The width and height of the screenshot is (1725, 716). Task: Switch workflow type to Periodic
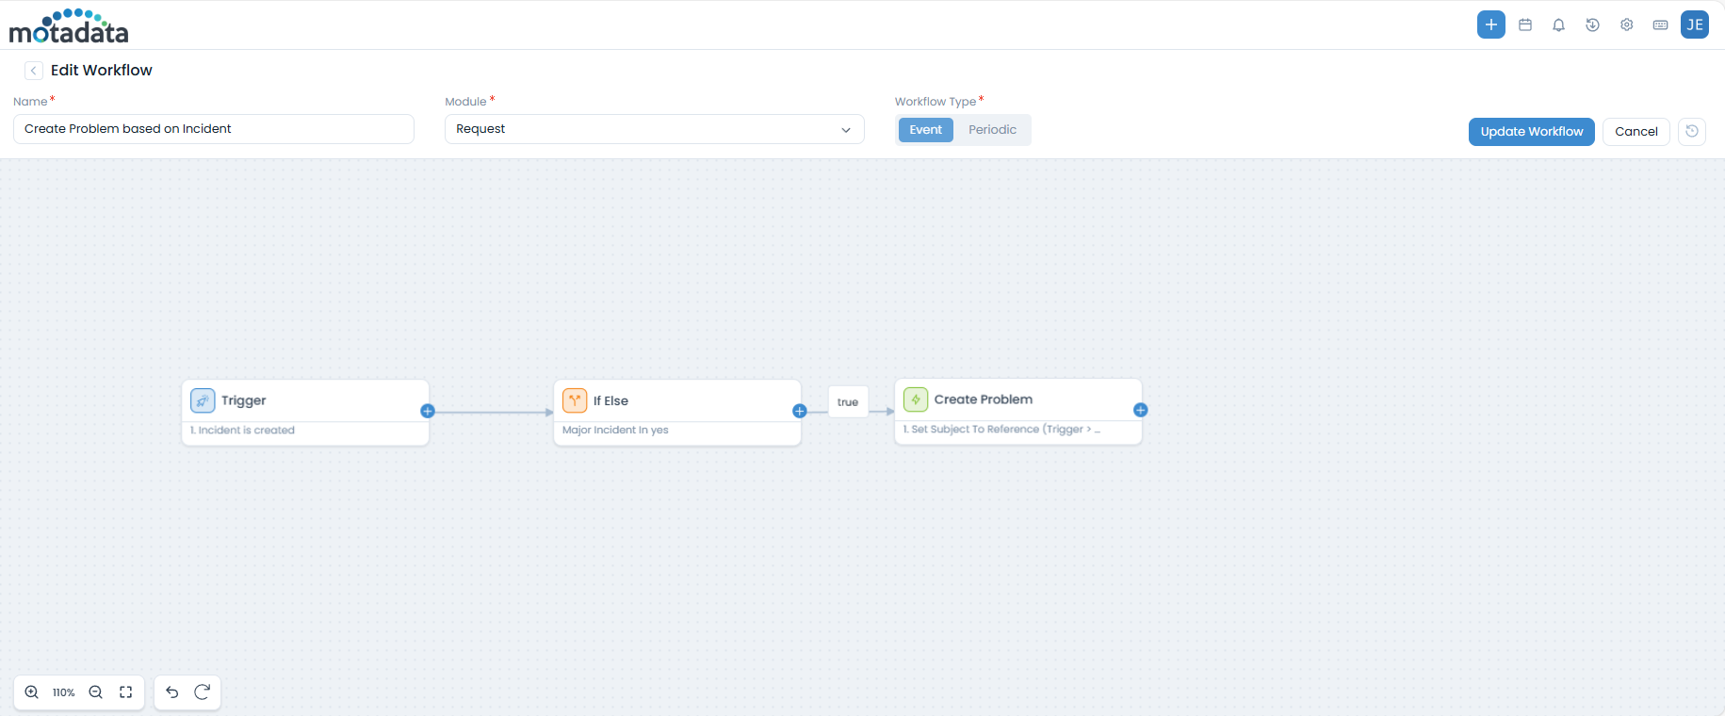992,130
